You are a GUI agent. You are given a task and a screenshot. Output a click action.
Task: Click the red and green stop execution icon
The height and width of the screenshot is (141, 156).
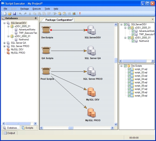[74, 14]
